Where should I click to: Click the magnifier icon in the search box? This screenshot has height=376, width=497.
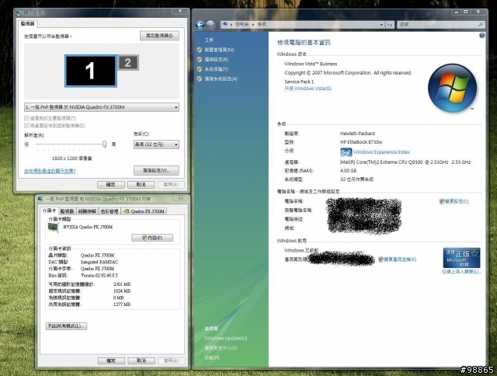pos(481,24)
